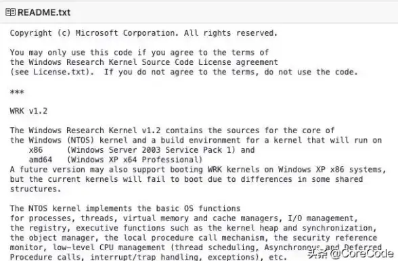This screenshot has height=261, width=398.
Task: Click the line starting The NTOS kernel implements
Action: pyautogui.click(x=125, y=208)
